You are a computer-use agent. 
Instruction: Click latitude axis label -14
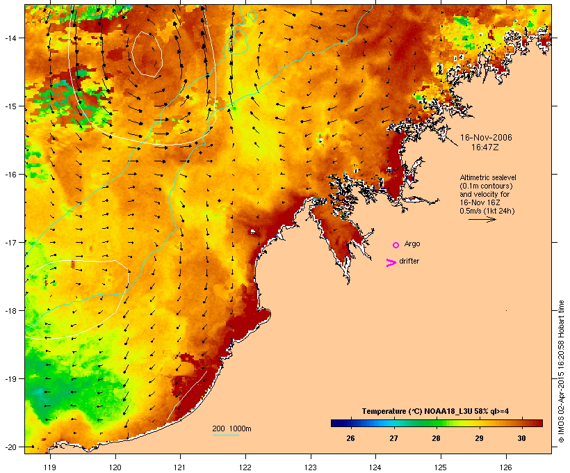click(10, 38)
